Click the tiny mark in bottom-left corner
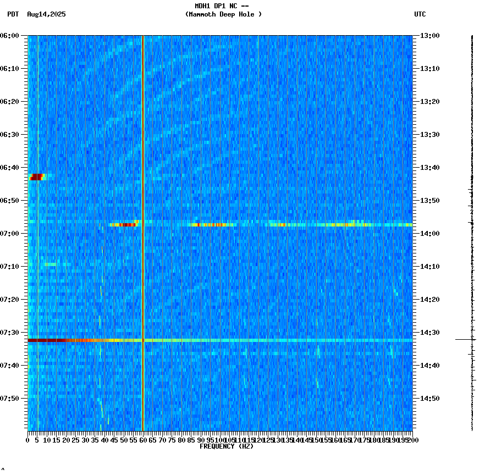 click(x=4, y=470)
